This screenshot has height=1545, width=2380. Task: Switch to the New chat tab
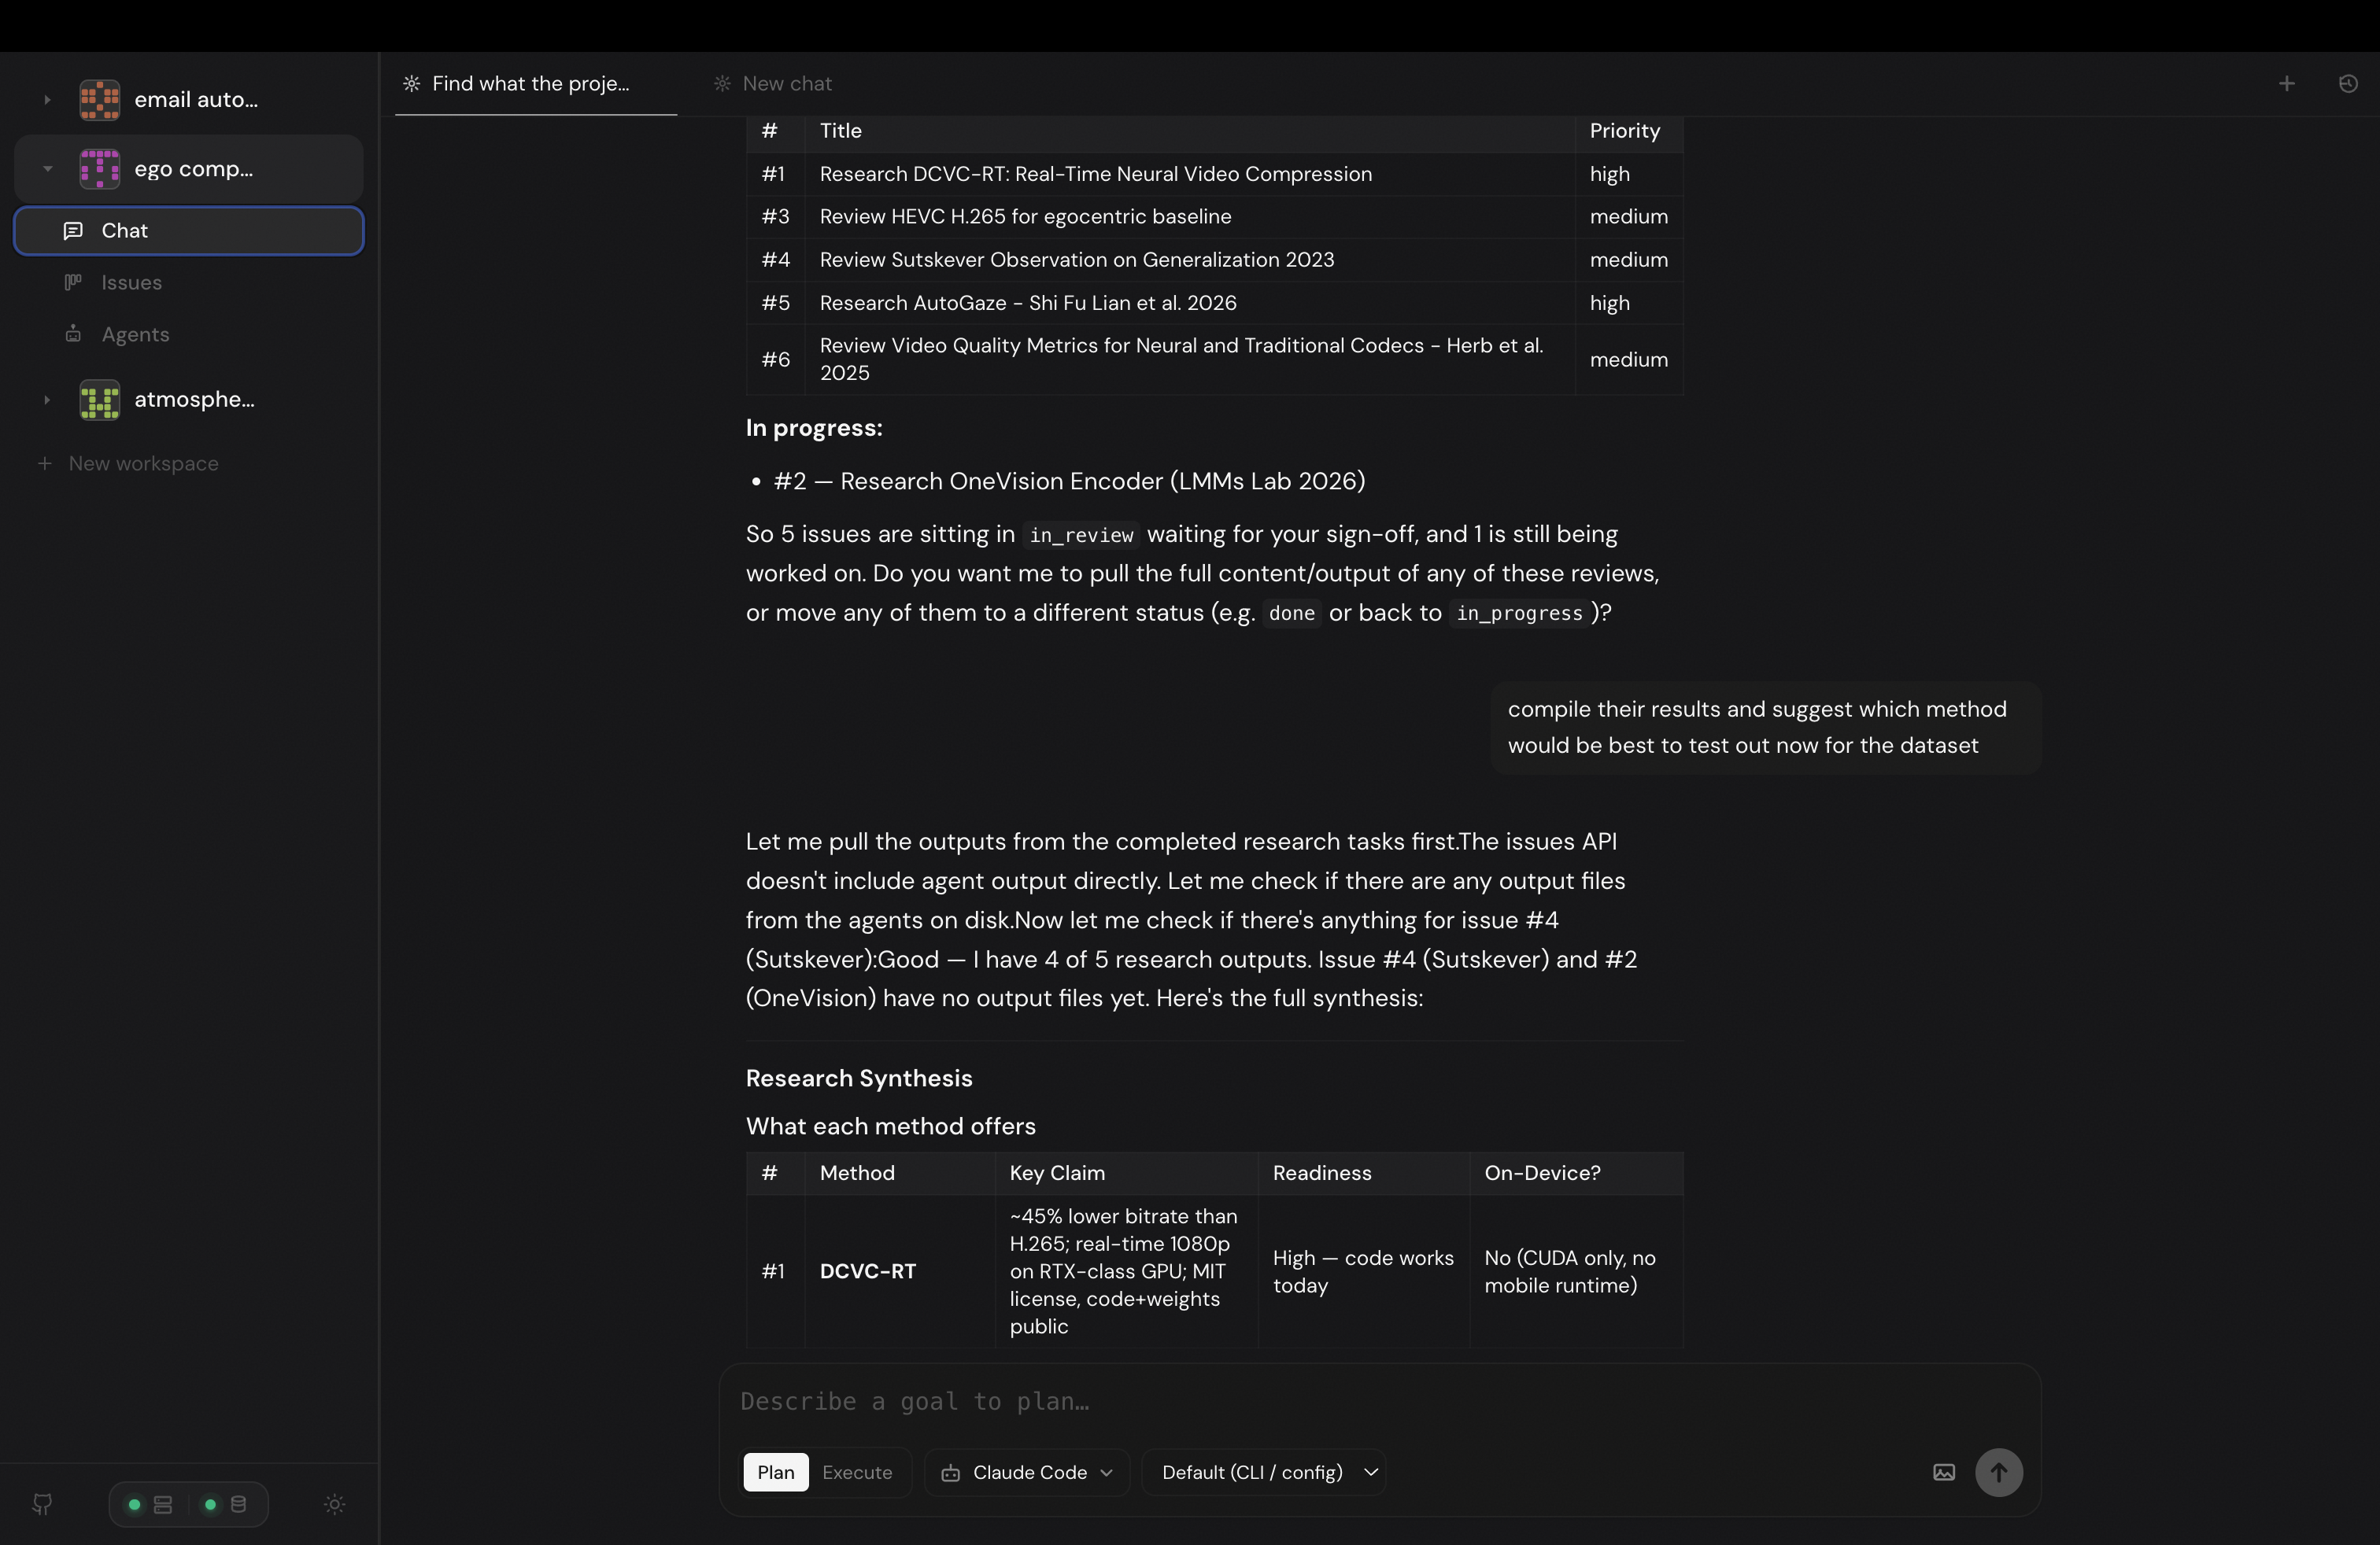click(787, 84)
